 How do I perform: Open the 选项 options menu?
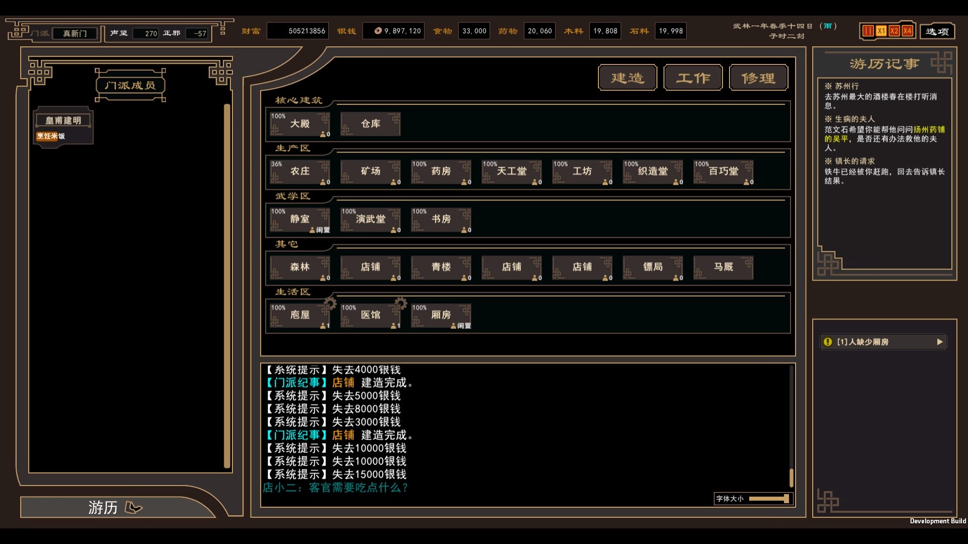(937, 32)
